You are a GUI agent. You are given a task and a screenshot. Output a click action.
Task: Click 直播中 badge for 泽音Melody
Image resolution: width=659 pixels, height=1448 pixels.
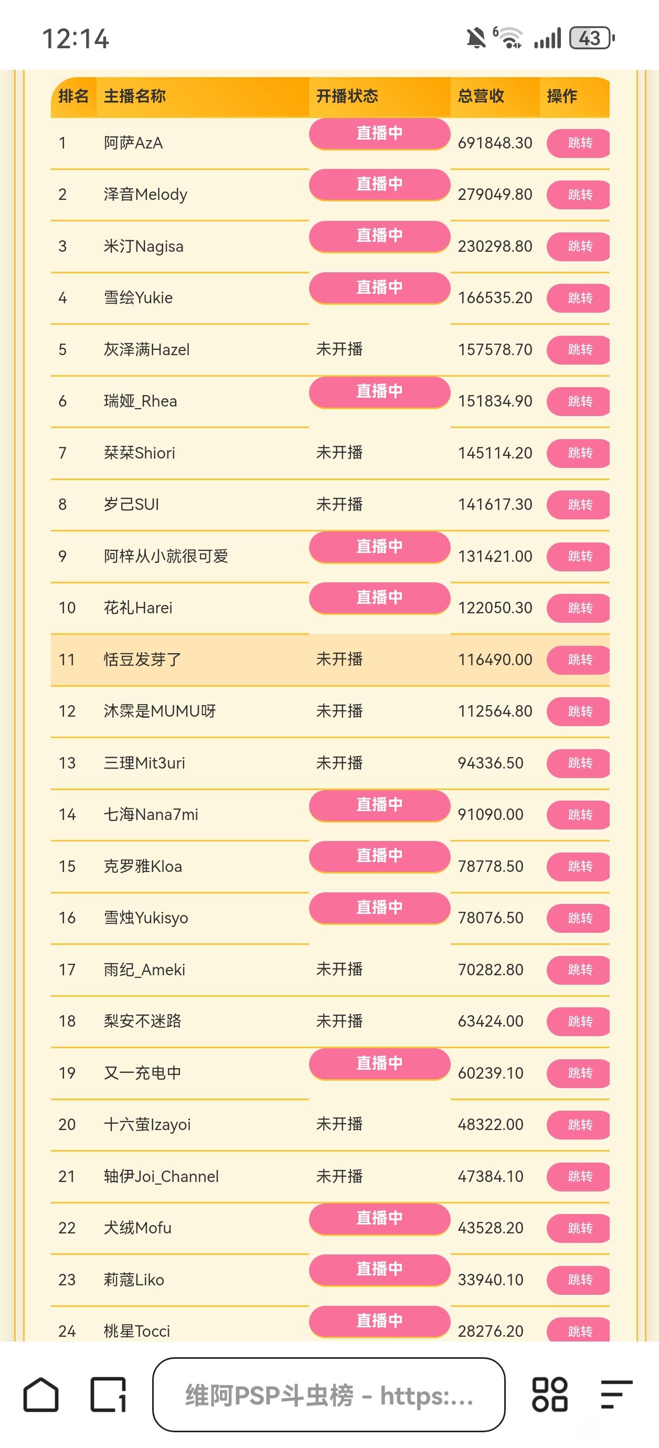point(379,184)
